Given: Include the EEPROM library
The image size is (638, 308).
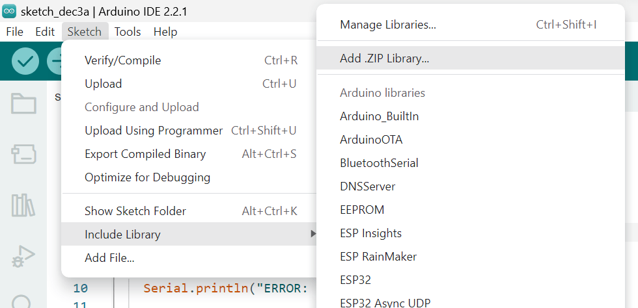Looking at the screenshot, I should click(471, 210).
